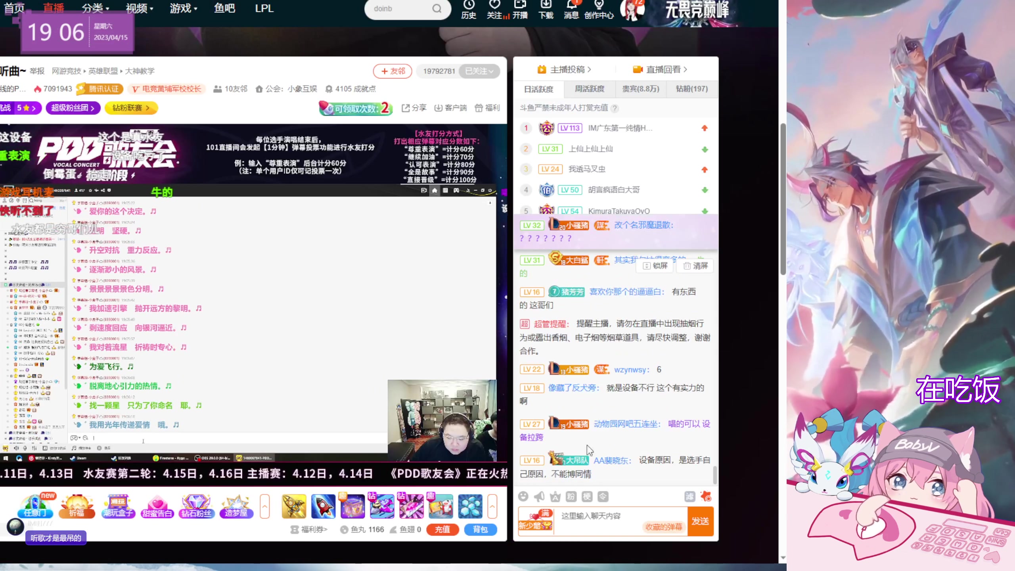This screenshot has width=1015, height=571.
Task: Toggle the 滤 danmaku filter button
Action: pyautogui.click(x=689, y=496)
